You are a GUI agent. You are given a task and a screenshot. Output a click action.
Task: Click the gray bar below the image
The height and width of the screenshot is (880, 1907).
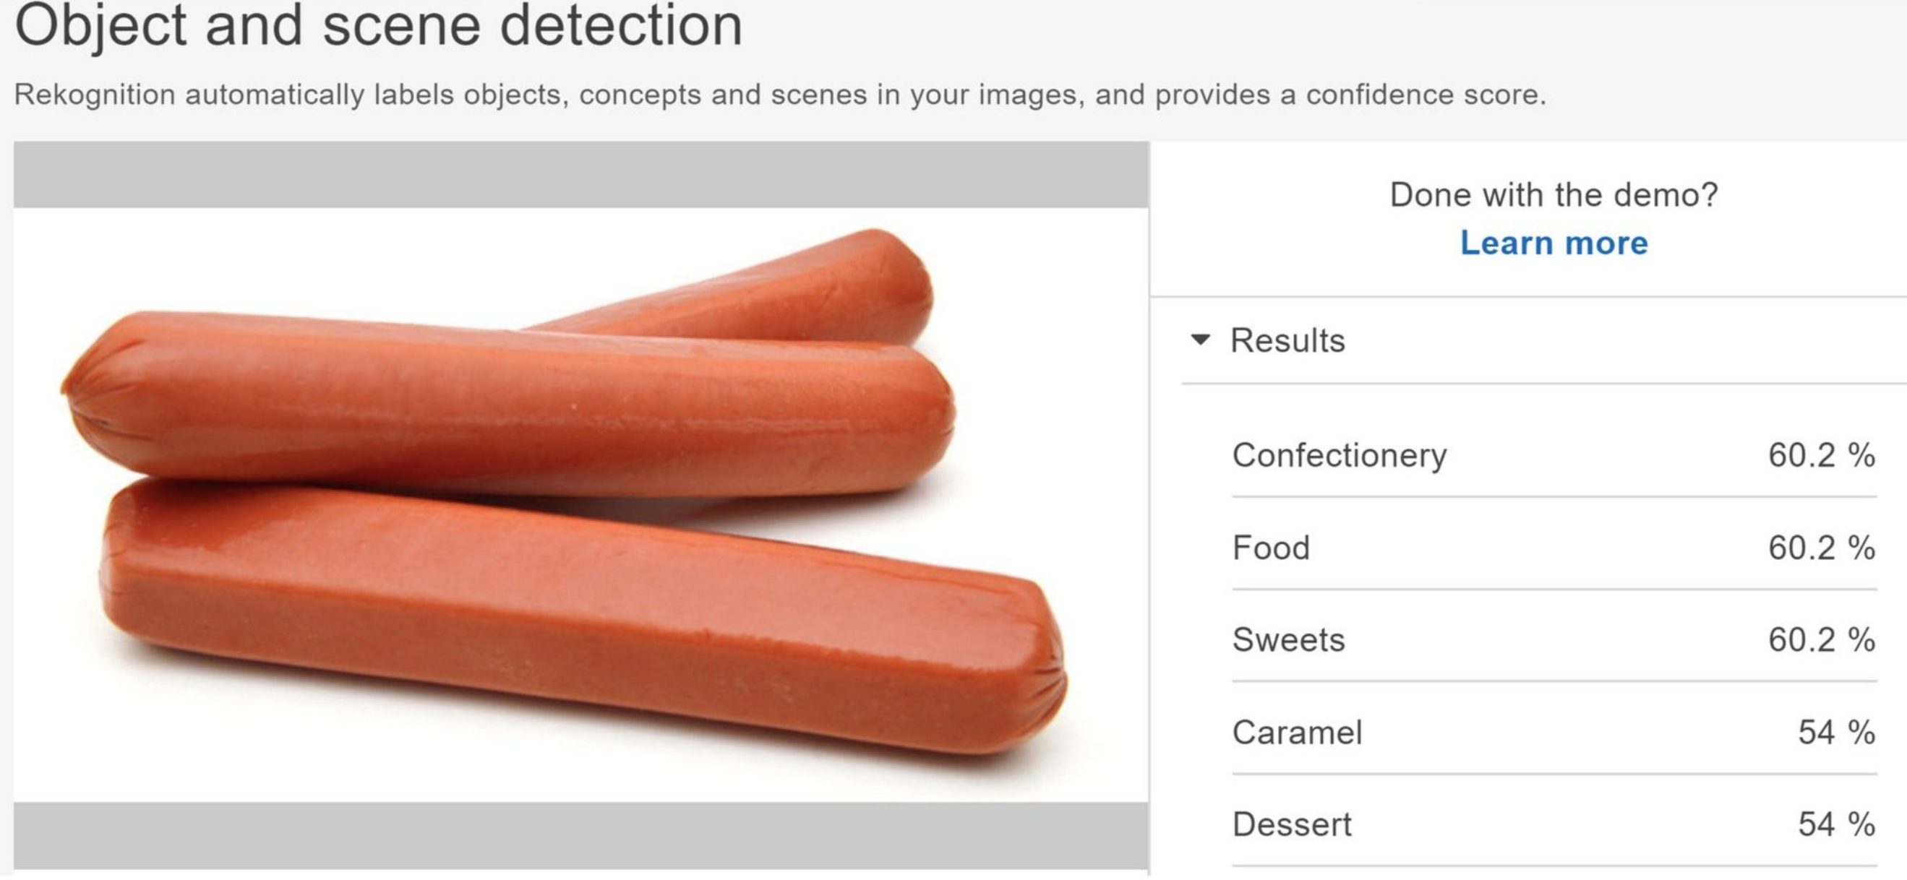(x=581, y=836)
